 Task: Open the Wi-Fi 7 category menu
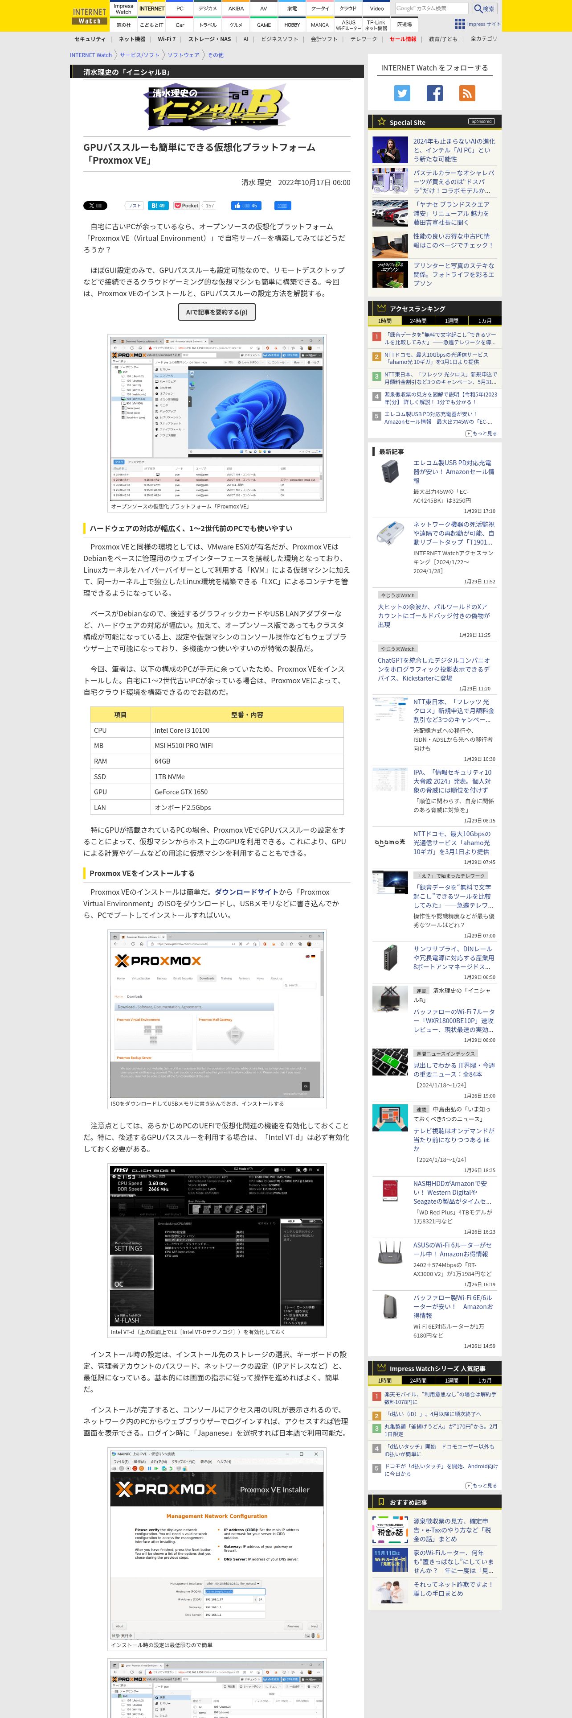click(167, 39)
